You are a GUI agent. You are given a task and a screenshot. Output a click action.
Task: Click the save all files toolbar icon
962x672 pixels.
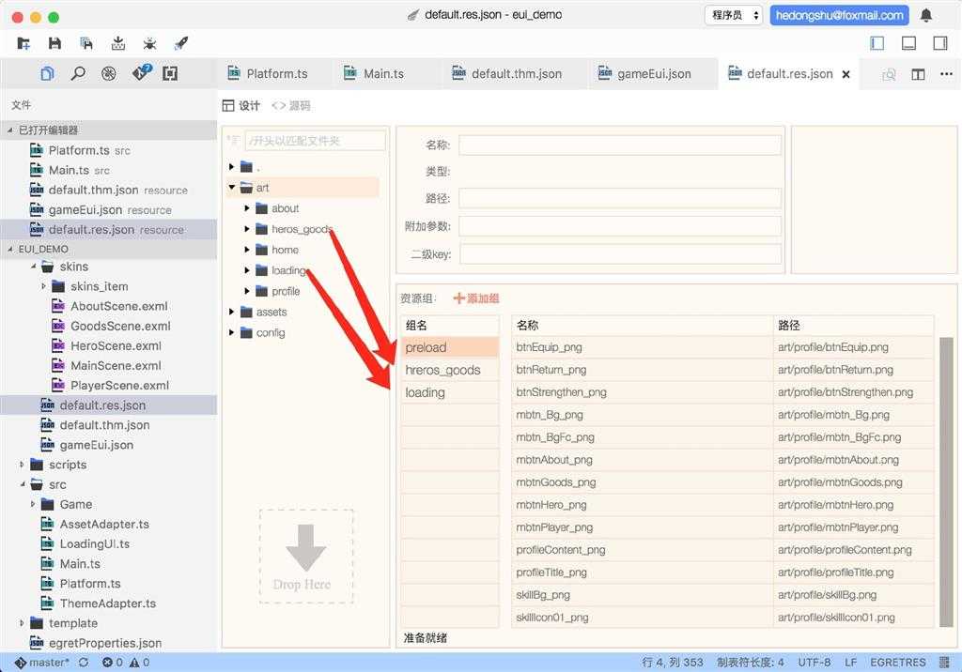(86, 43)
